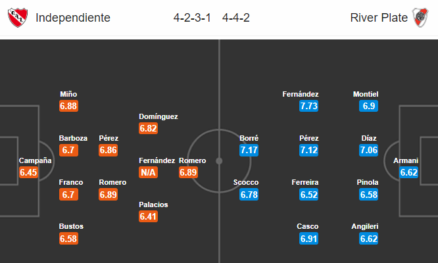This screenshot has width=438, height=263.
Task: Open the River Plate team name link
Action: coord(379,18)
